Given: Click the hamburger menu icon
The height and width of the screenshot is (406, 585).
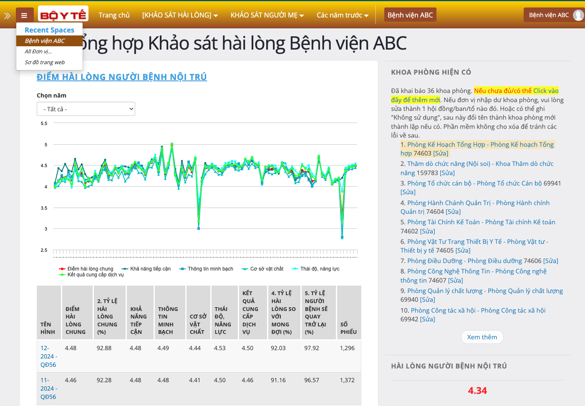Looking at the screenshot, I should click(24, 15).
